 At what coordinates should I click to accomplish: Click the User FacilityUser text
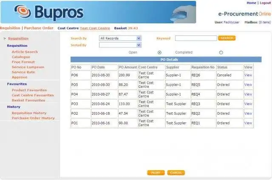227,22
